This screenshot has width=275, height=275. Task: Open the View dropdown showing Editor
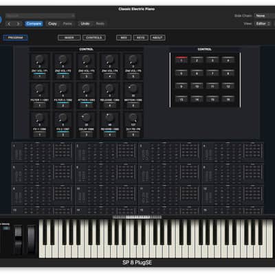[x=263, y=23]
